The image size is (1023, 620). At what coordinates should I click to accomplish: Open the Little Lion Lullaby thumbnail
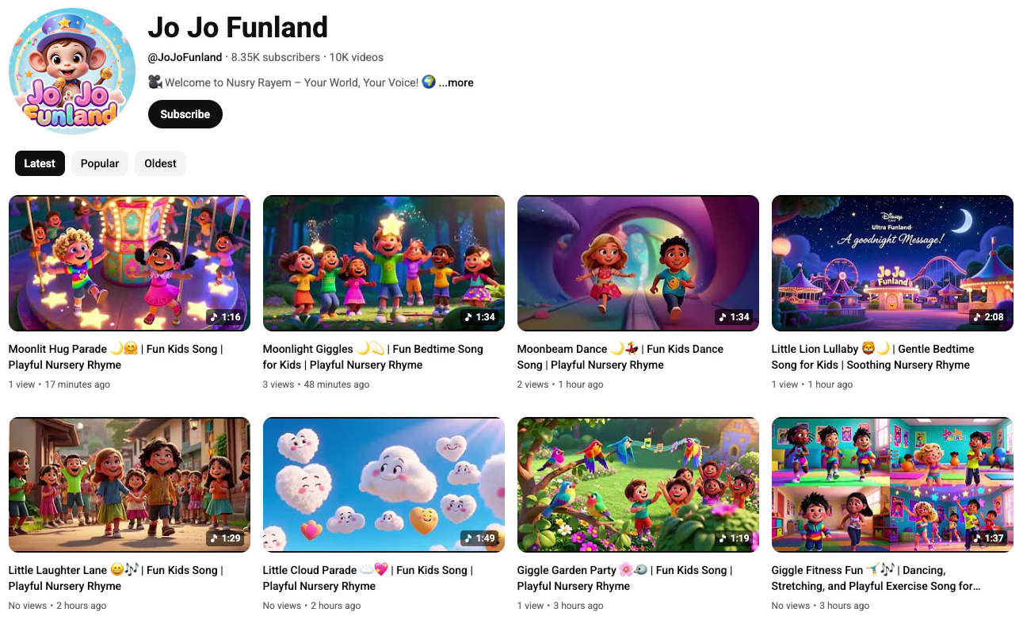coord(892,262)
